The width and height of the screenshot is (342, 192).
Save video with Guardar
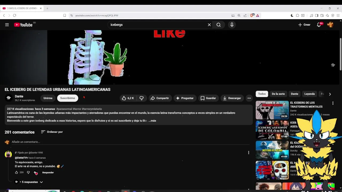tap(208, 98)
